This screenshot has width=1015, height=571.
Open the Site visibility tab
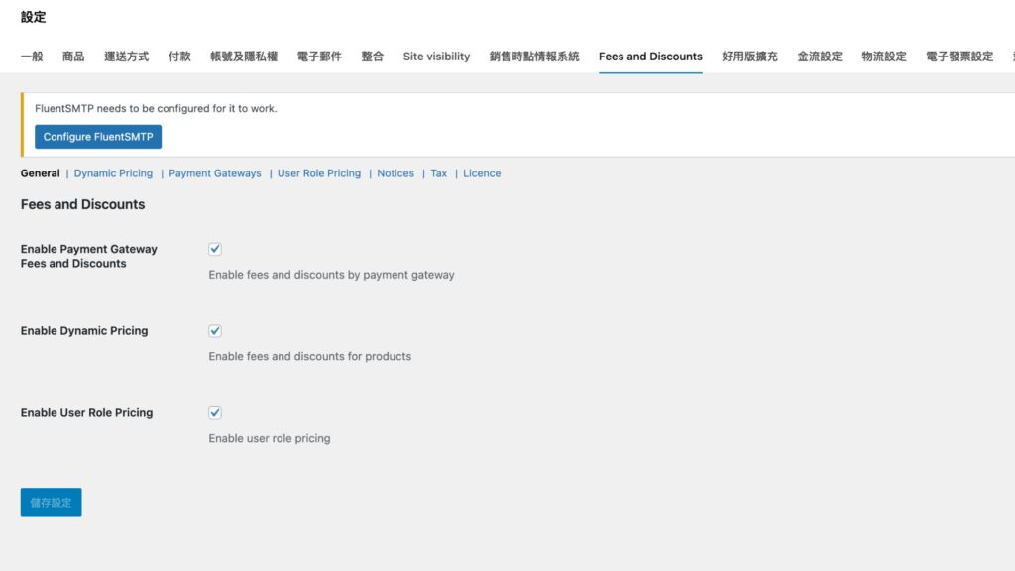(436, 57)
